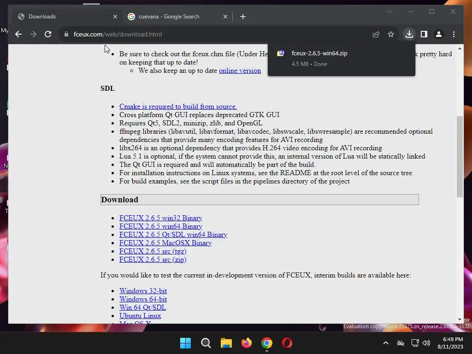Open the side panel icon

pyautogui.click(x=424, y=34)
